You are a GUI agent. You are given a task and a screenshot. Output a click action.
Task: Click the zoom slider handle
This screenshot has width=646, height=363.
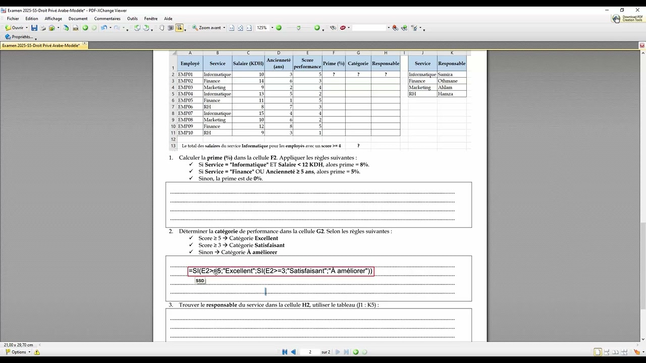pyautogui.click(x=298, y=28)
